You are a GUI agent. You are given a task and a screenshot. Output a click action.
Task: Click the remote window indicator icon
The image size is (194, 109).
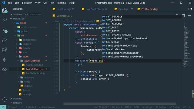click(3, 107)
